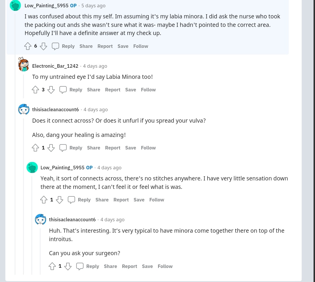Upvote the 'no stitches anywhere' comment
This screenshot has width=315, height=282.
click(44, 200)
